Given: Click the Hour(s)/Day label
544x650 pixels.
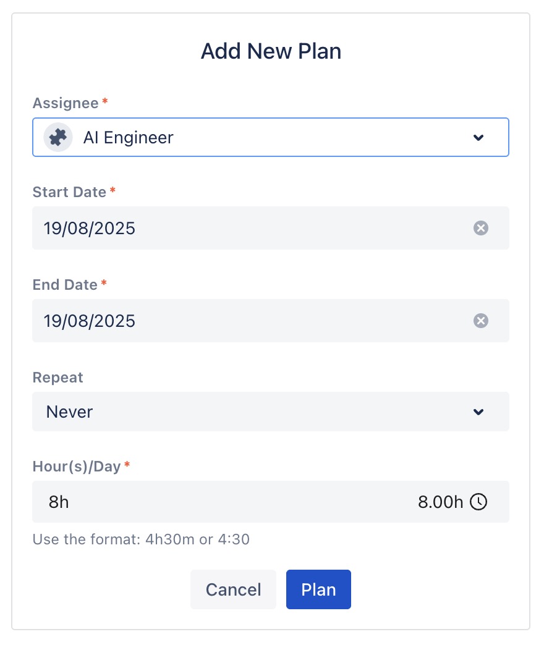Looking at the screenshot, I should 77,466.
